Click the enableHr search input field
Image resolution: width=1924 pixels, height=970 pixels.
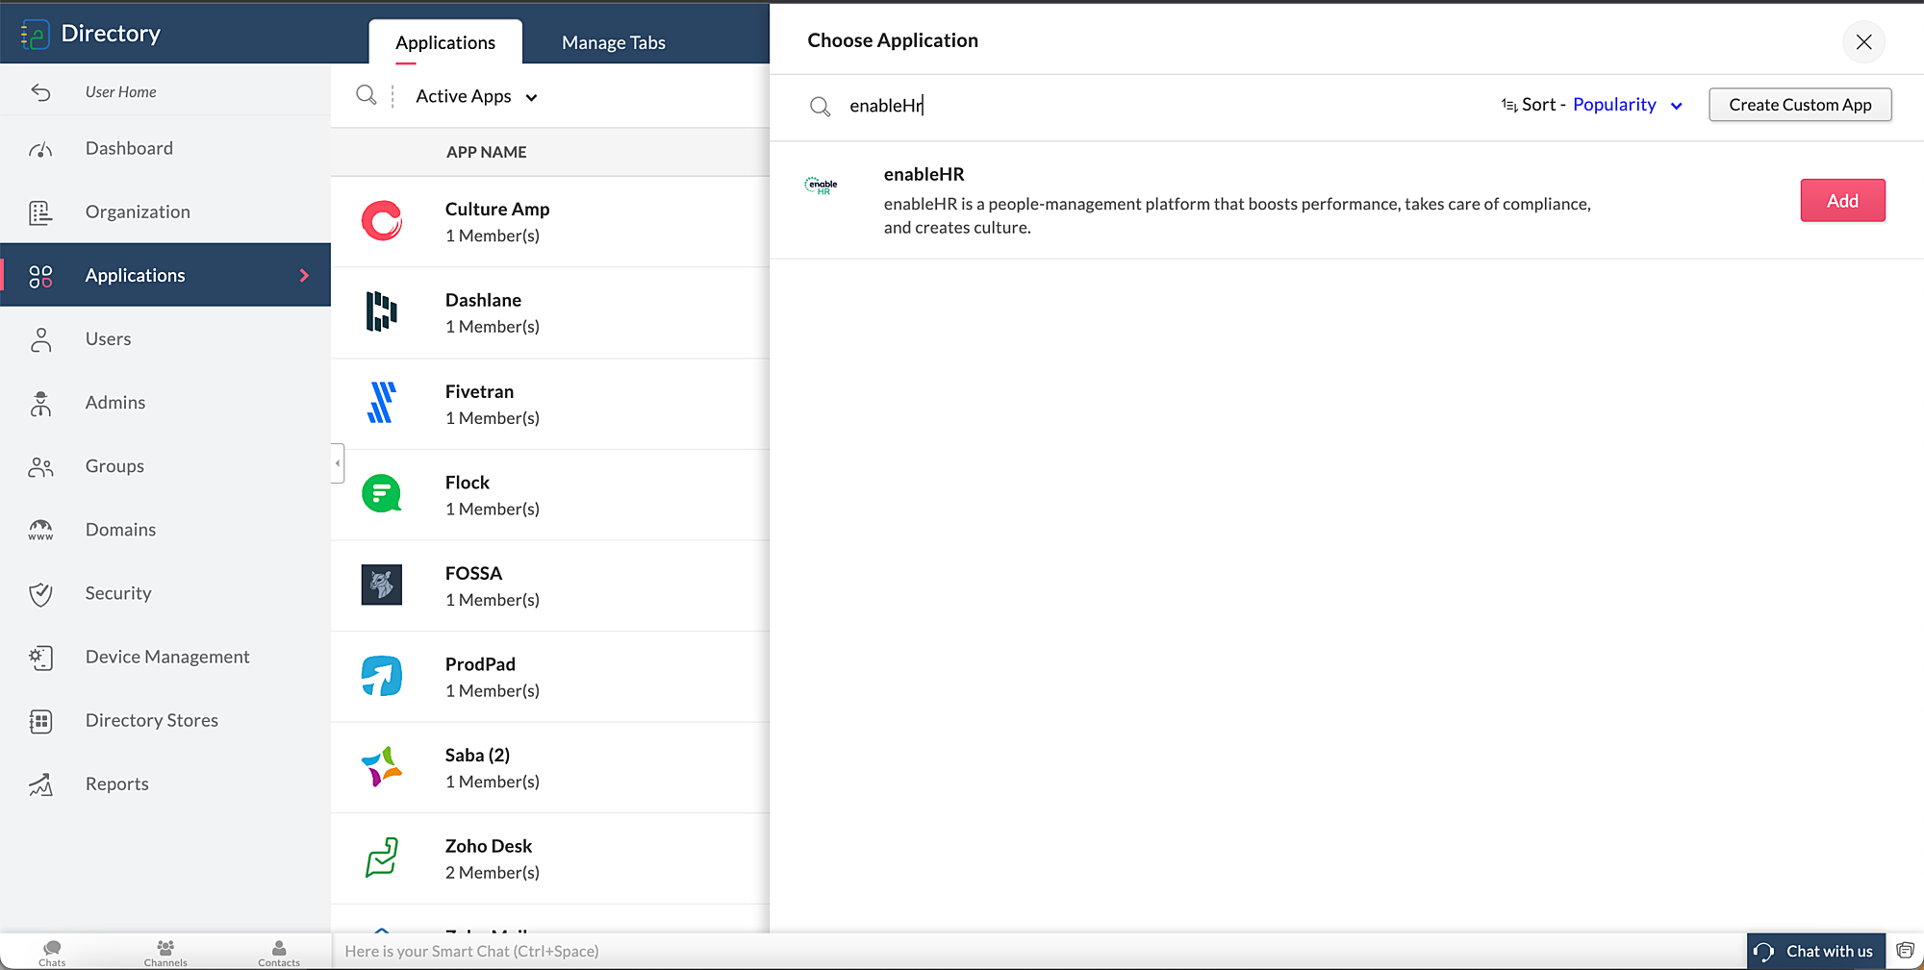click(1154, 106)
